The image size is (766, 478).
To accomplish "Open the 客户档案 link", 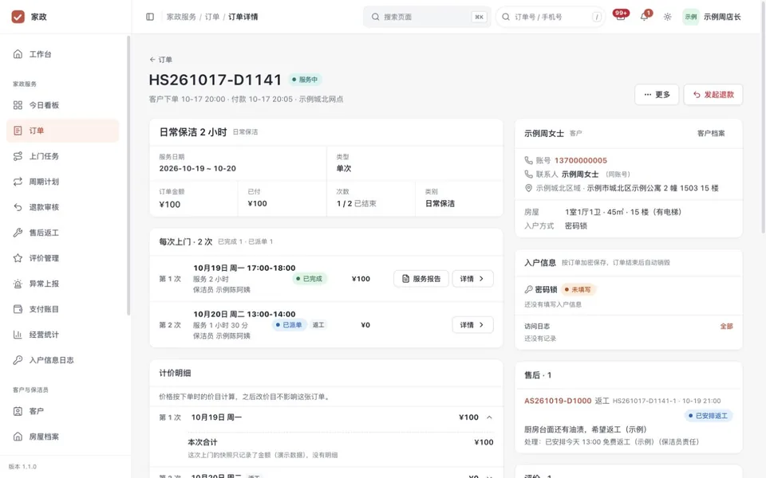I will (711, 133).
